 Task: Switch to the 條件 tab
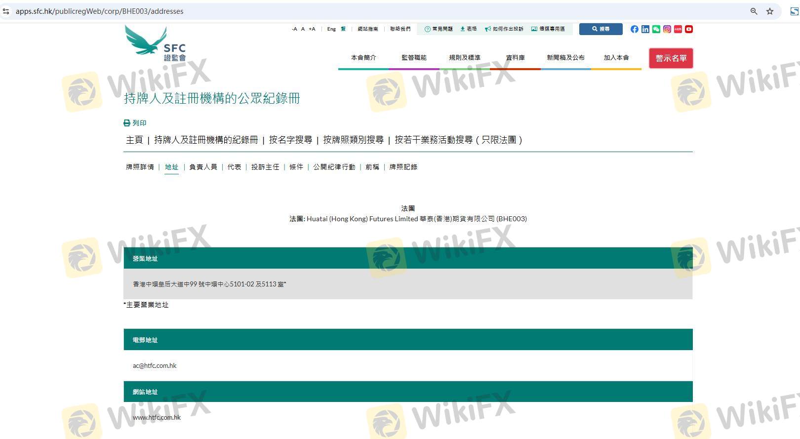pos(296,167)
